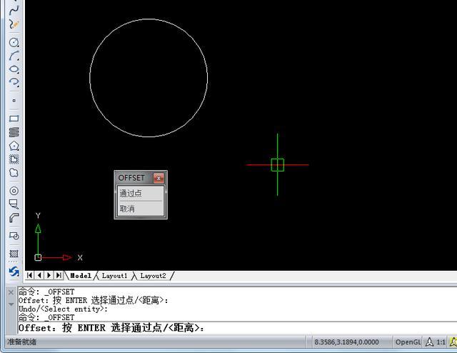457x353 pixels.
Task: Choose the Rectangle tool in left toolbar
Action: click(x=14, y=119)
